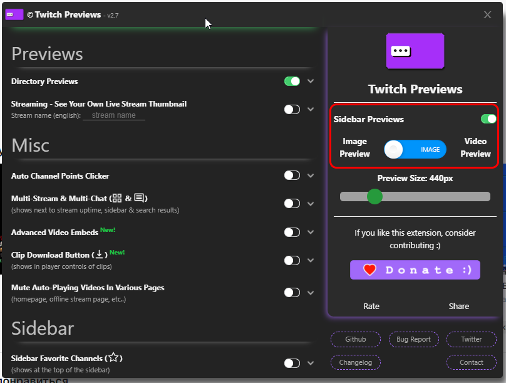The image size is (506, 383).
Task: Click the Rate link
Action: (371, 306)
